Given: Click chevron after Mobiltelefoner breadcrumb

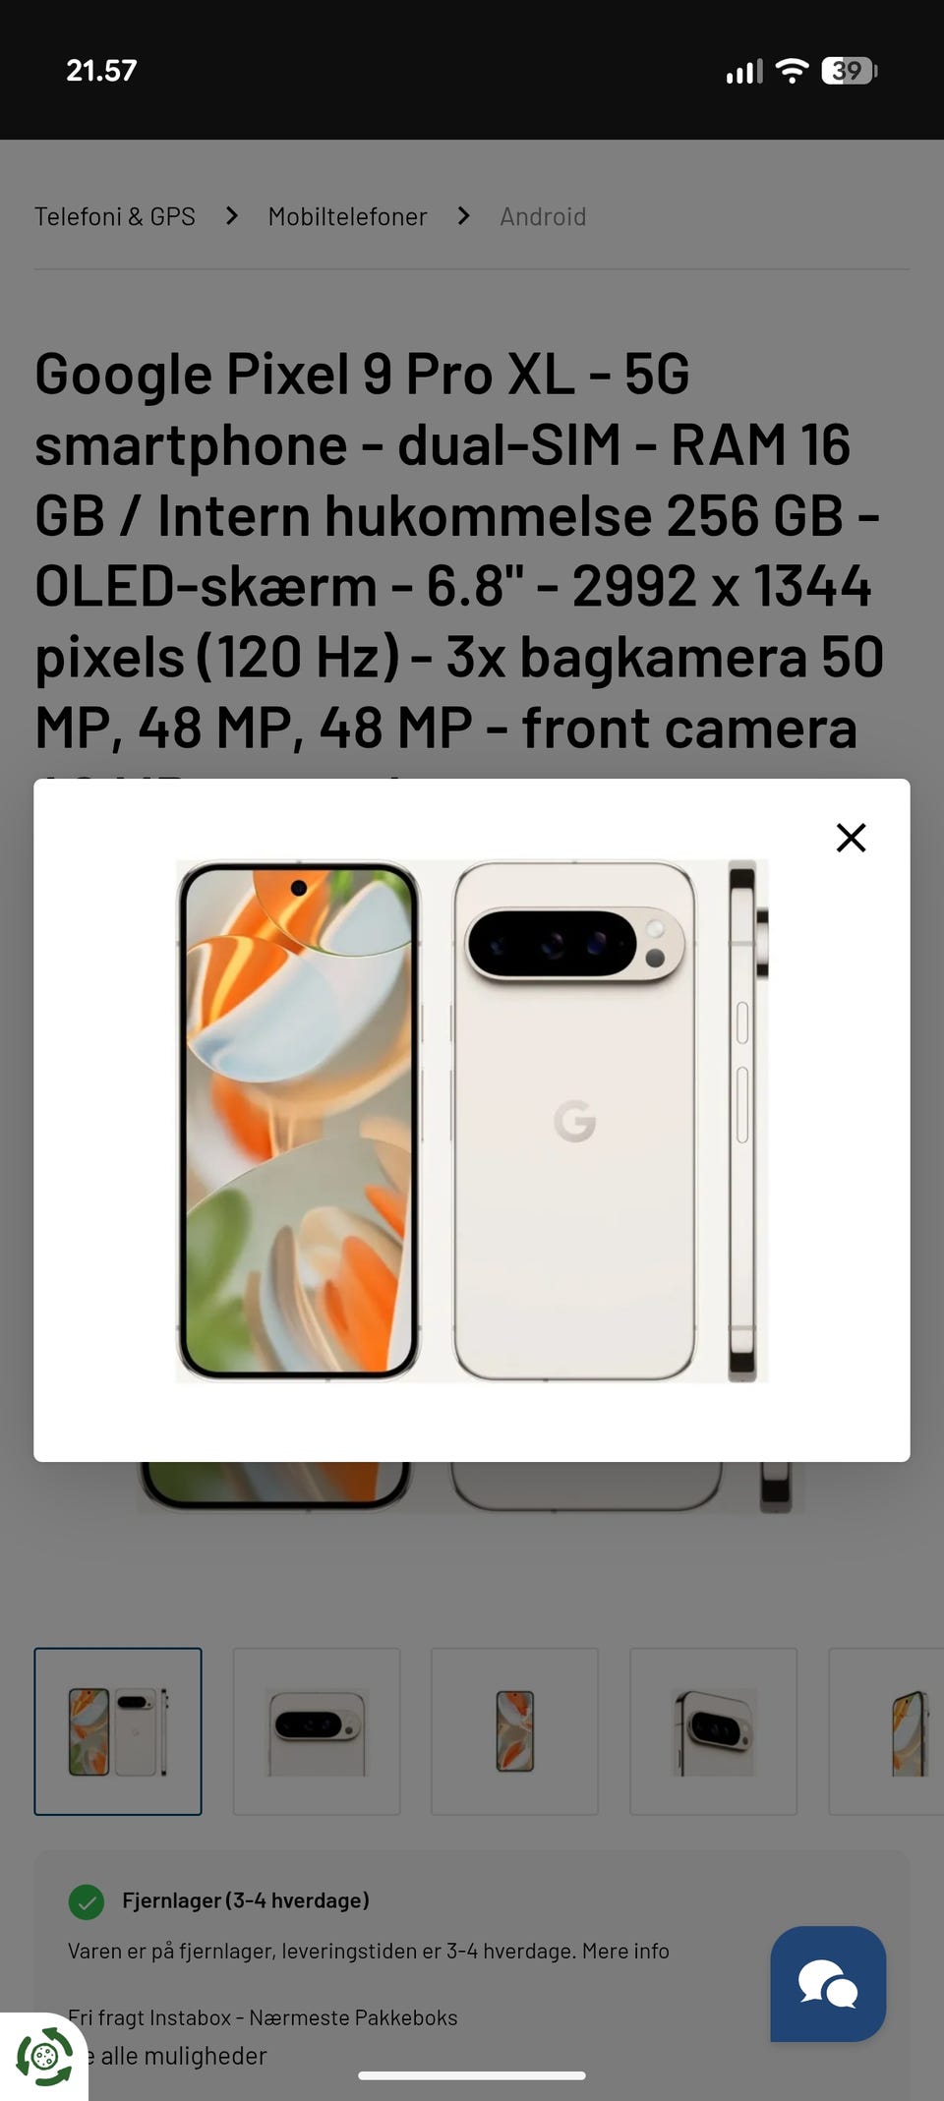Looking at the screenshot, I should [464, 216].
